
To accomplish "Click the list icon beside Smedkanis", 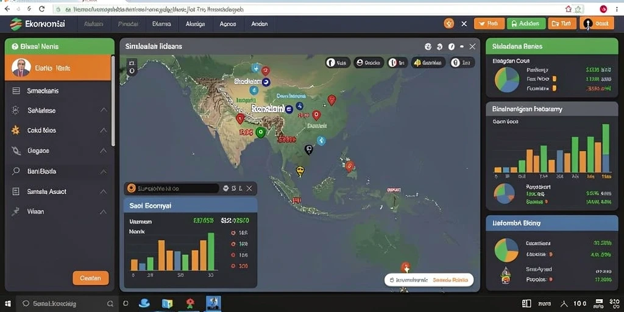I will (16, 91).
